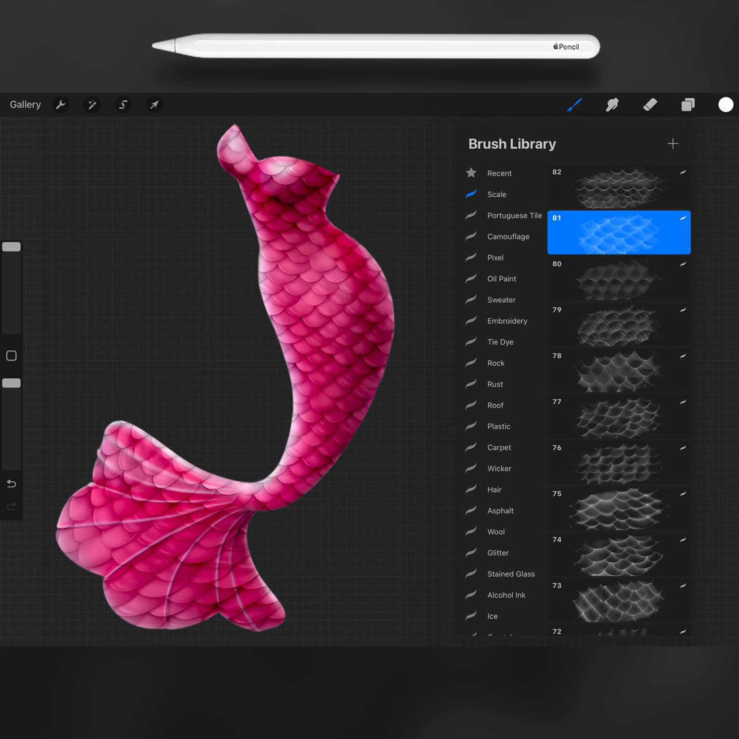The image size is (739, 739).
Task: Tap the Paint brush tool icon
Action: click(x=574, y=105)
